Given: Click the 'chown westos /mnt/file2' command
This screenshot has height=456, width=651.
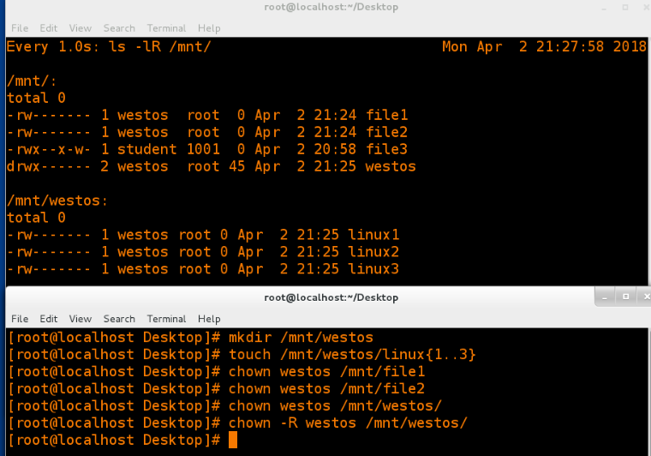Looking at the screenshot, I should (326, 389).
